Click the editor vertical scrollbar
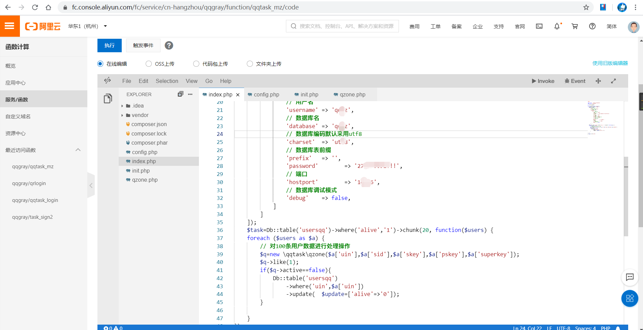643x330 pixels. point(626,197)
